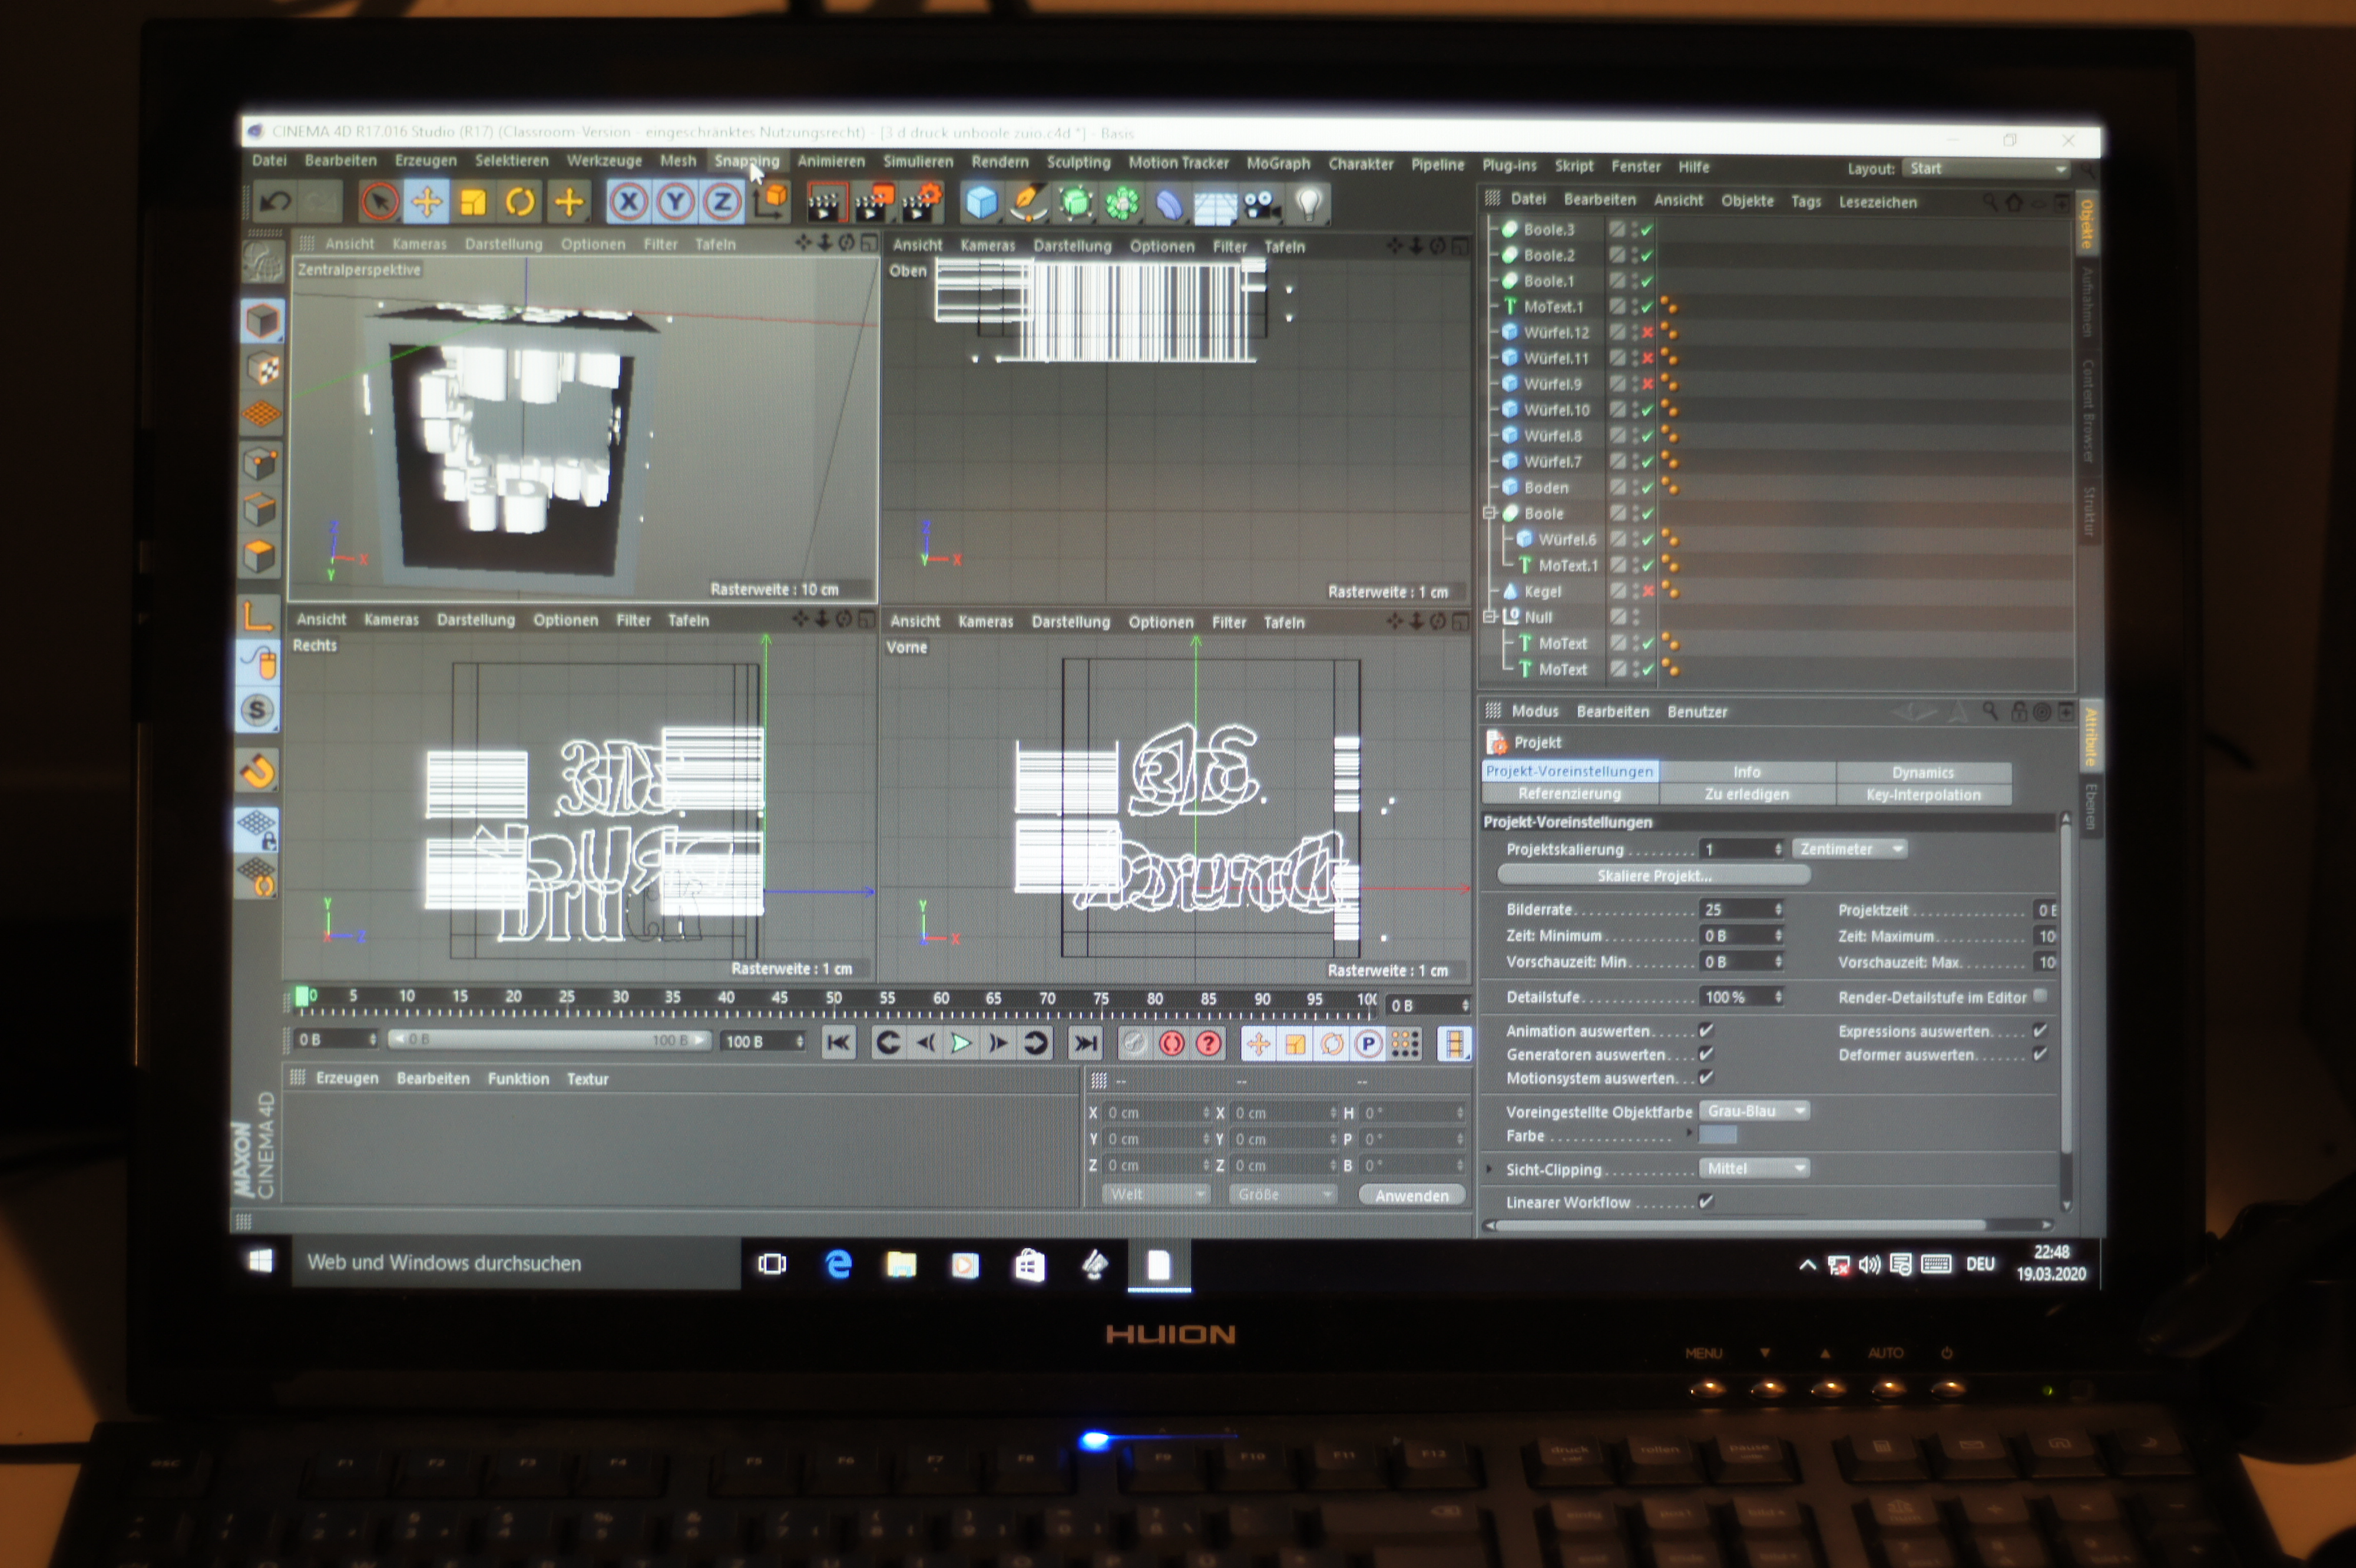2356x1568 pixels.
Task: Select the Move tool in the toolbar
Action: coord(427,202)
